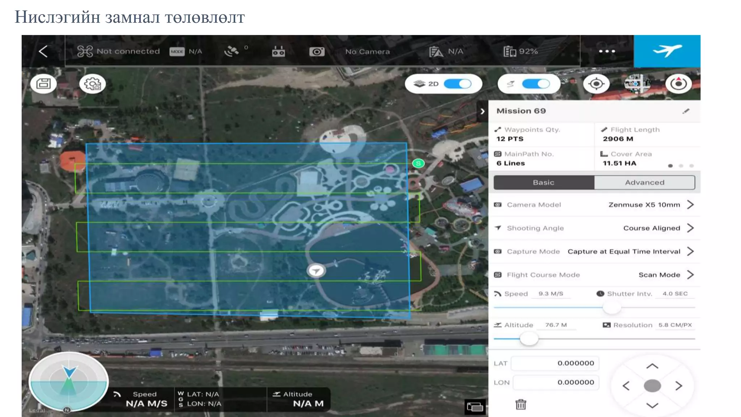Click the blue airplane start-flight button
This screenshot has height=417, width=741.
(667, 51)
